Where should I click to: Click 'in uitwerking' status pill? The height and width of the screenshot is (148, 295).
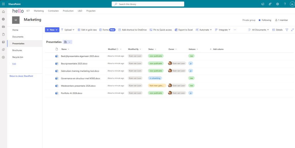point(155,78)
